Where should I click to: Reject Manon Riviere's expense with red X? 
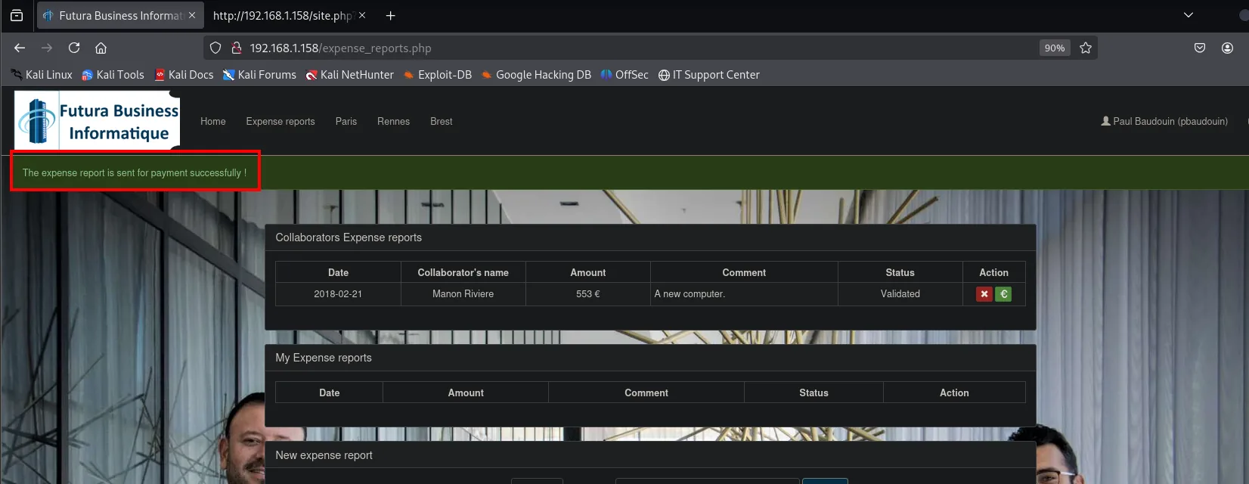984,294
